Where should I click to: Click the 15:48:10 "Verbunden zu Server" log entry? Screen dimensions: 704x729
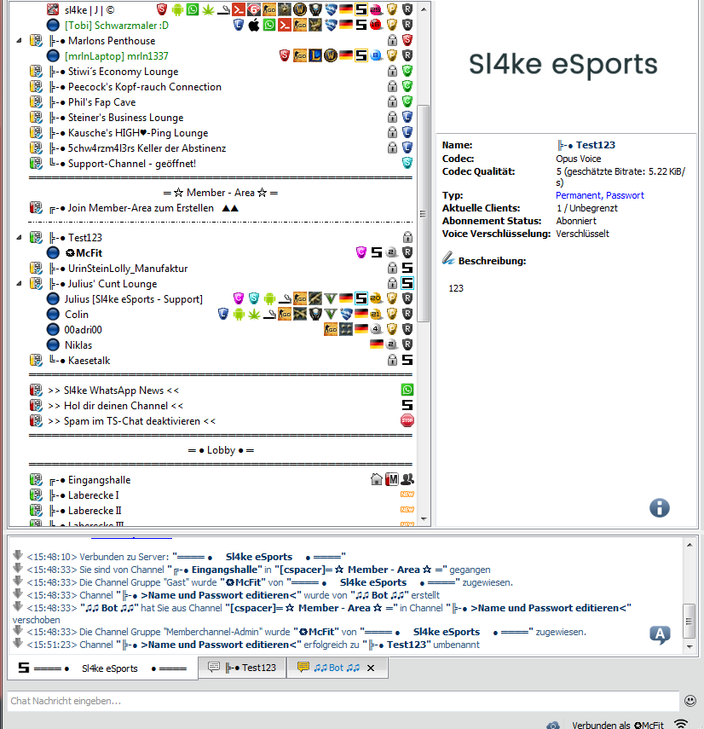coord(187,557)
